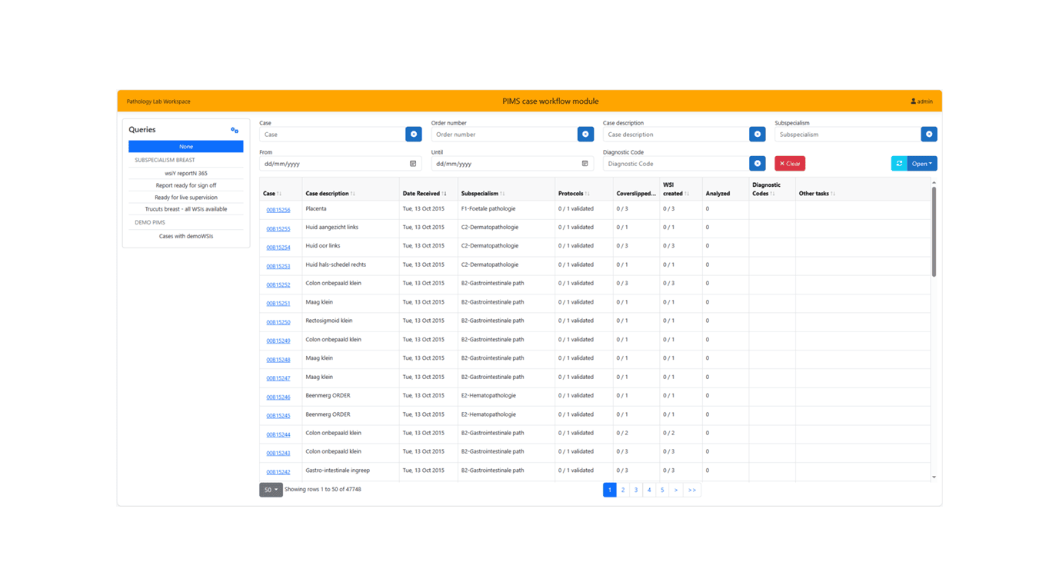Open the 50 rows-per-page dropdown
Viewport: 1046px width, 582px height.
271,490
